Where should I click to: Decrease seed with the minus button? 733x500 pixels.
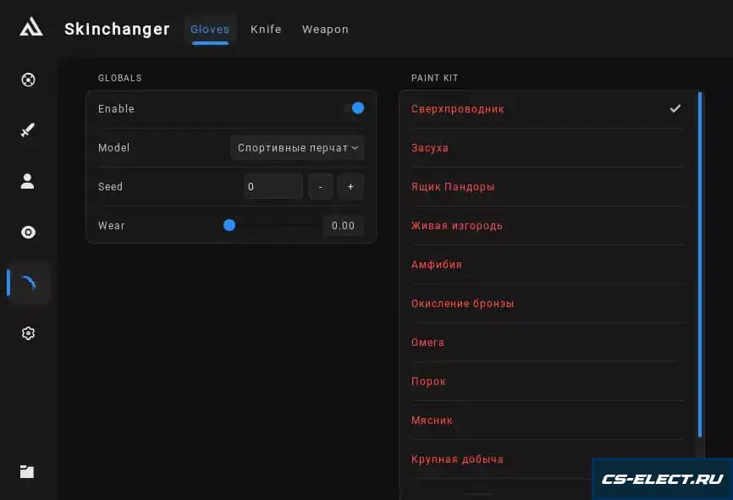(x=321, y=186)
